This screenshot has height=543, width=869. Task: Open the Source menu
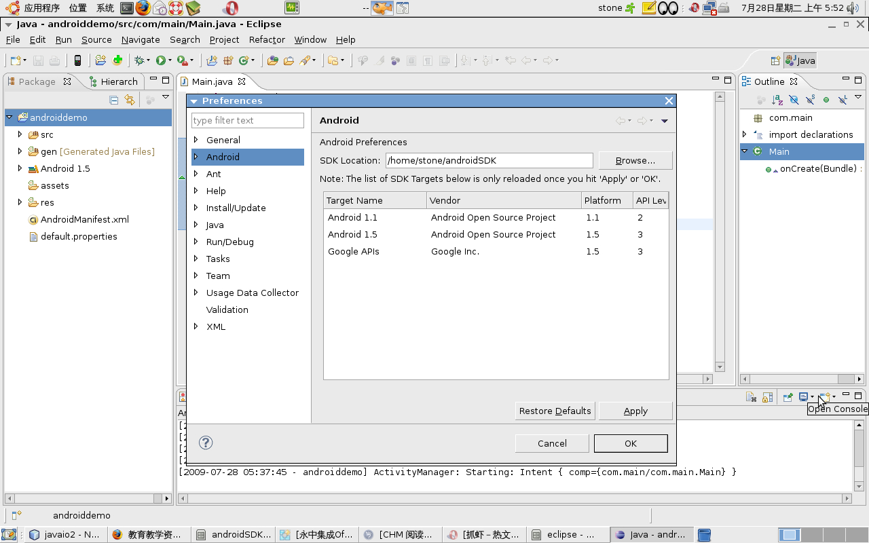96,39
